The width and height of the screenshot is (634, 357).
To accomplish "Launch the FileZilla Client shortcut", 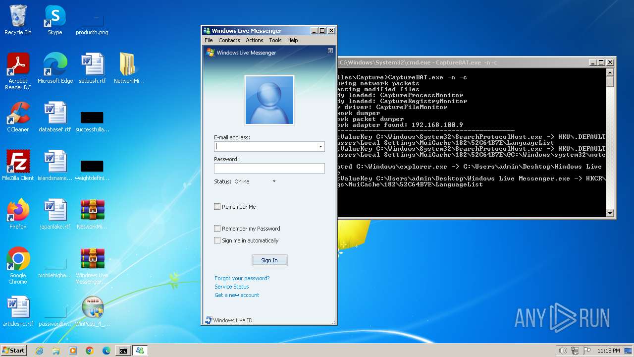I will tap(18, 166).
